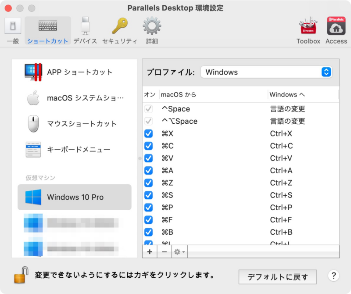Click the ⌘C key text
The height and width of the screenshot is (294, 351).
168,146
